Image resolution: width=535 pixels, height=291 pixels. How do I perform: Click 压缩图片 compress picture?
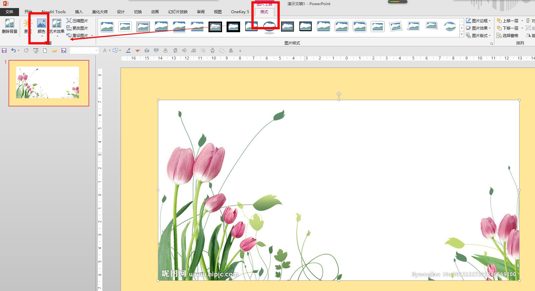coord(77,21)
